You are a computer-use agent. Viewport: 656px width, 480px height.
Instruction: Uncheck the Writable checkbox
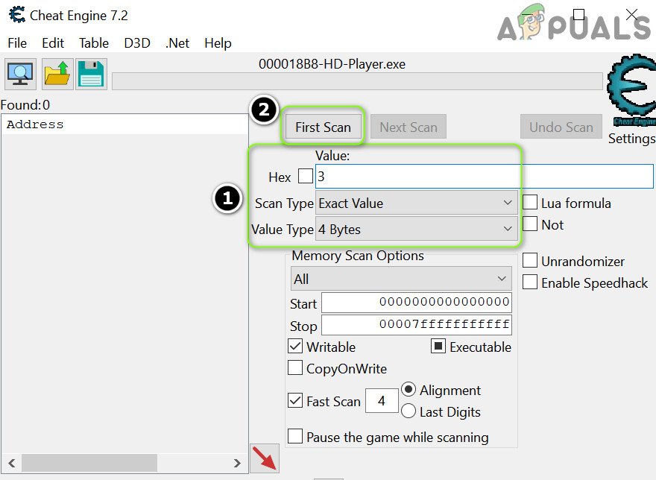pos(295,347)
